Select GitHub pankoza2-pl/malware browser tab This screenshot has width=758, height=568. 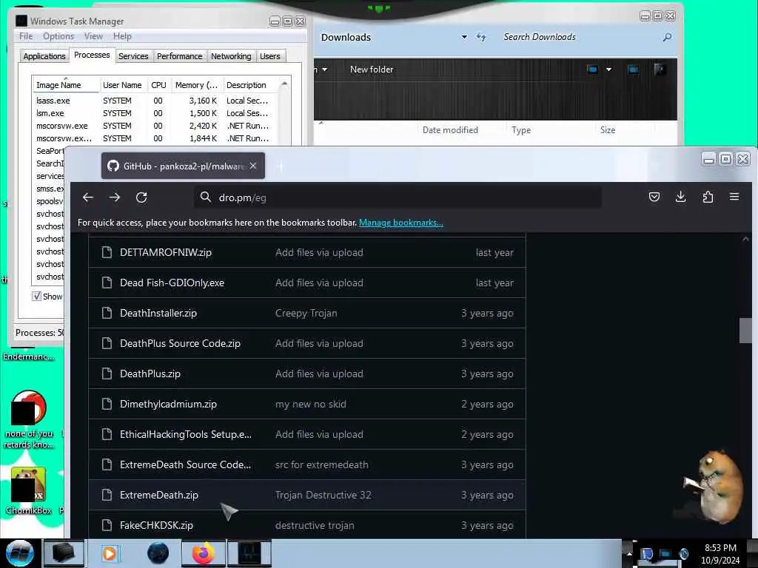(x=183, y=166)
